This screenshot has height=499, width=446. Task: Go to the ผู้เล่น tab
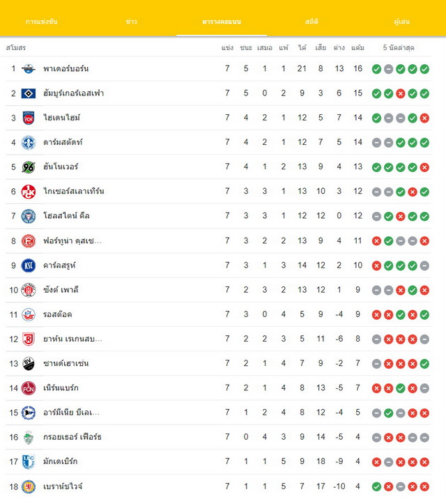402,22
